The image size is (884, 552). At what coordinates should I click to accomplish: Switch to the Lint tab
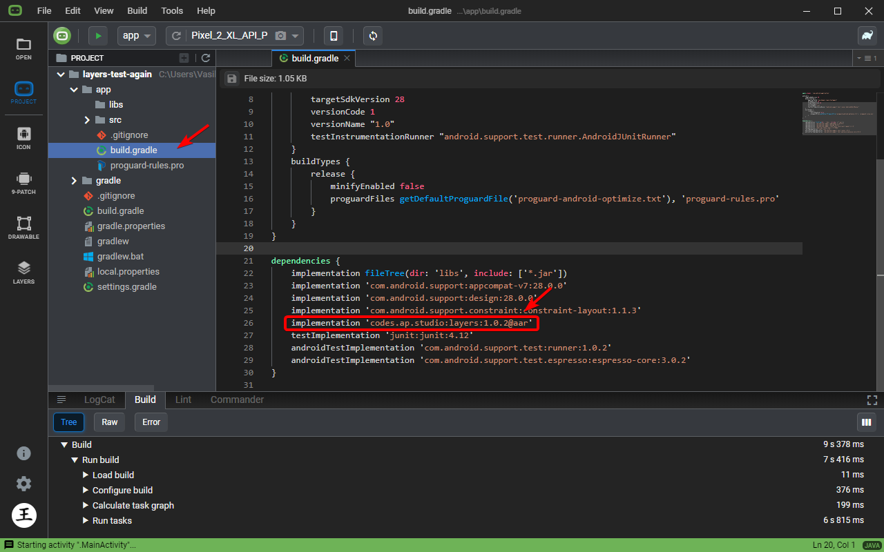[184, 400]
